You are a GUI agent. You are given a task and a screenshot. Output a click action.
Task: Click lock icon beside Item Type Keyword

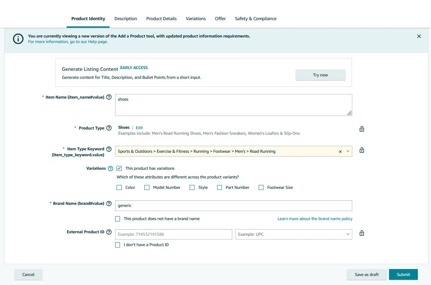click(362, 150)
